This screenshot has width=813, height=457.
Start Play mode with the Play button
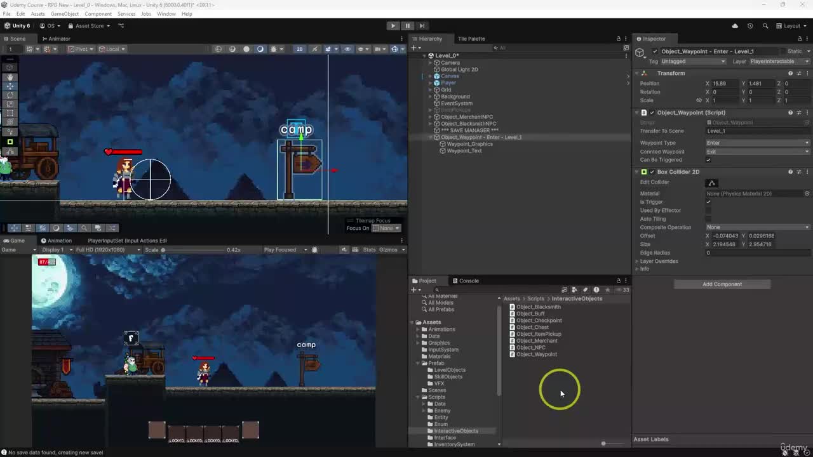tap(393, 26)
